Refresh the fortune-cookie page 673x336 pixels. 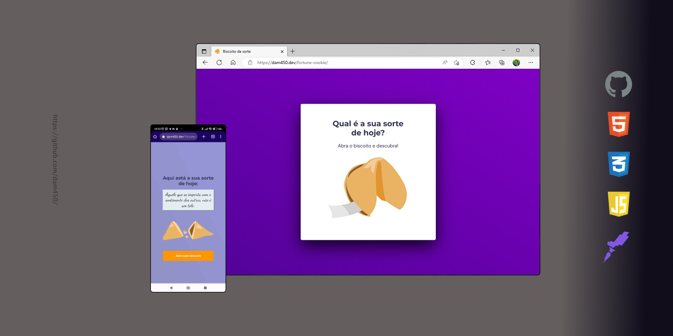pos(219,62)
